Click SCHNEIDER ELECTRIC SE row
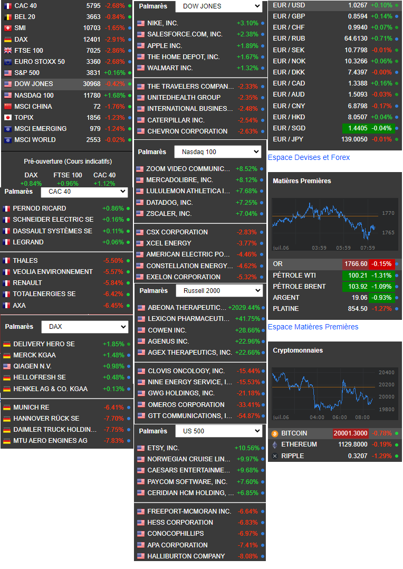 66,220
